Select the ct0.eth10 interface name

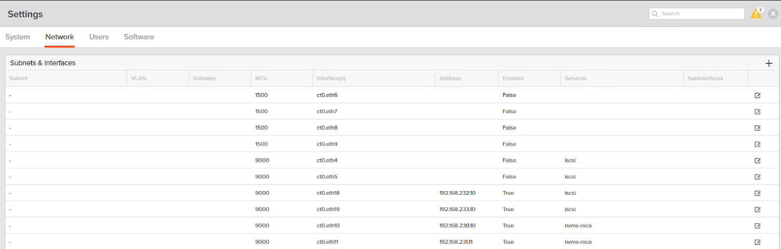click(x=328, y=226)
